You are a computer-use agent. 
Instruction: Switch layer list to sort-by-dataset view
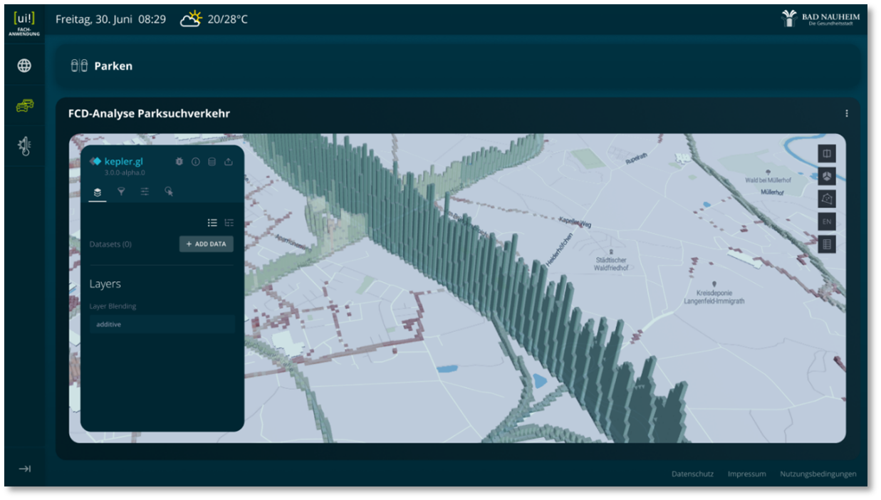tap(229, 223)
